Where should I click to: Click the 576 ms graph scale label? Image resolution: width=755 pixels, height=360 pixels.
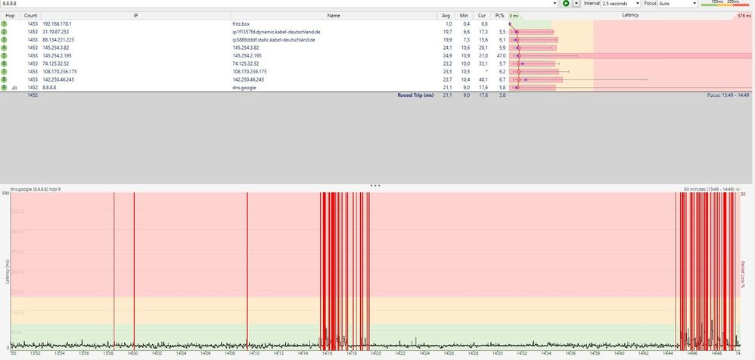[744, 16]
